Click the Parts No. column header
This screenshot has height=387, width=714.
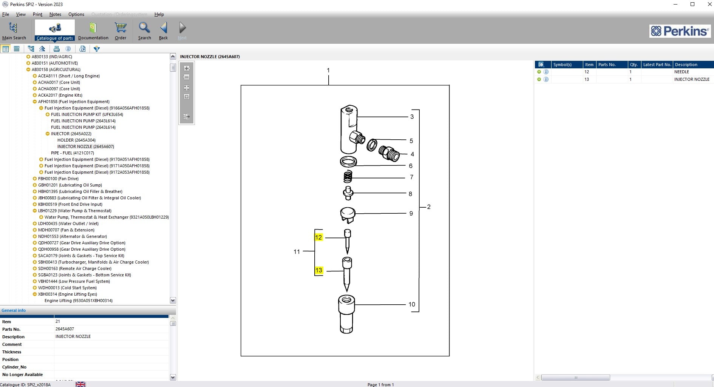[612, 65]
